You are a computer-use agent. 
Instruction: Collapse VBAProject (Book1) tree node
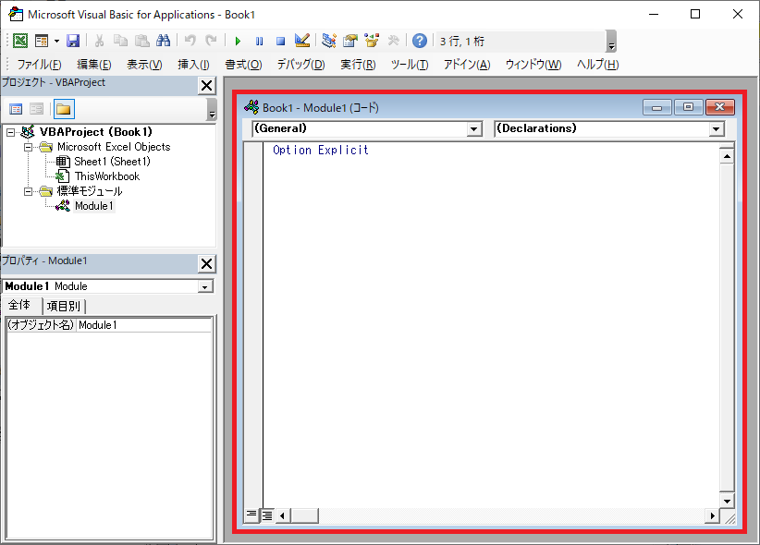click(11, 132)
